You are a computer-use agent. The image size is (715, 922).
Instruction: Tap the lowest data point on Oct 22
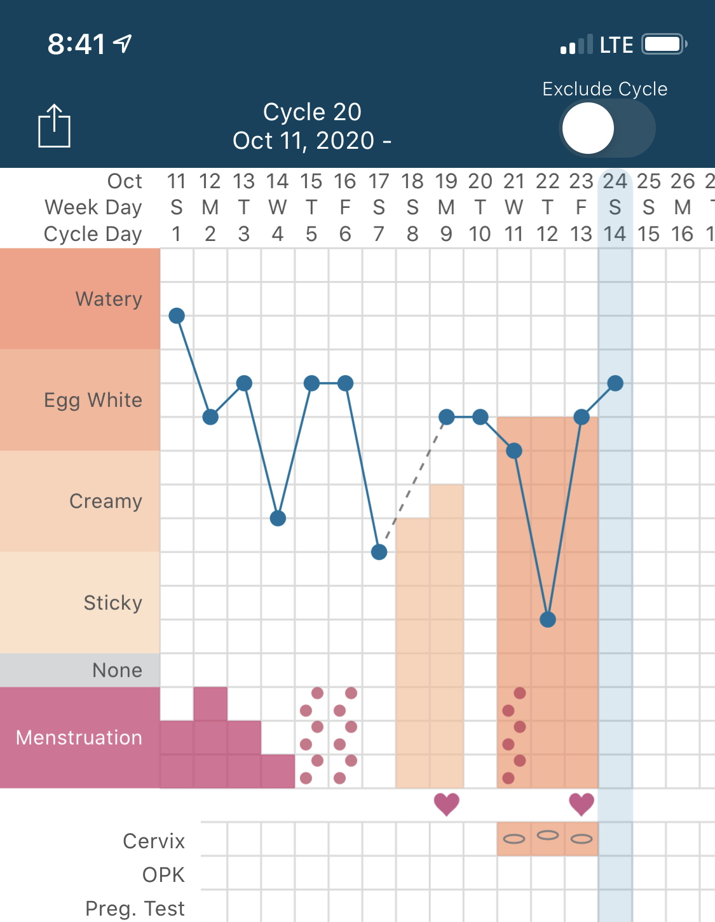click(548, 619)
